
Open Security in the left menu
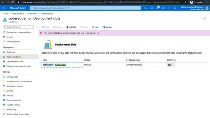tap(10, 37)
